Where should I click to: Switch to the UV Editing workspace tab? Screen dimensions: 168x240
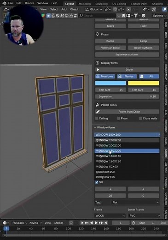[119, 4]
